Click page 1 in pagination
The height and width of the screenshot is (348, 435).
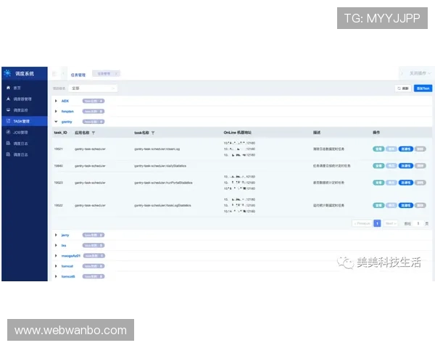(377, 223)
